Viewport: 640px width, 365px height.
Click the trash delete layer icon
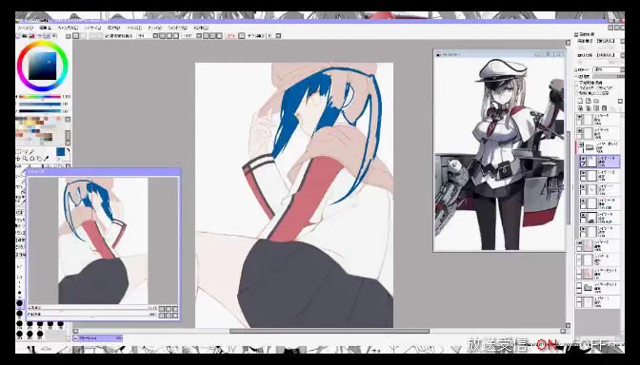tap(605, 108)
